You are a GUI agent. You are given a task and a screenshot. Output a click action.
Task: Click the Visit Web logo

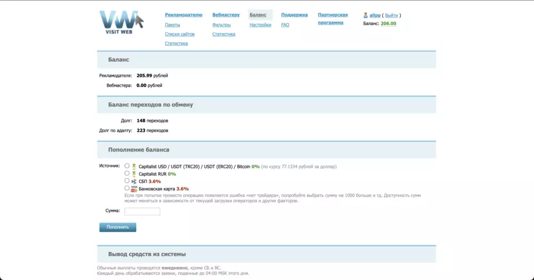click(x=121, y=22)
